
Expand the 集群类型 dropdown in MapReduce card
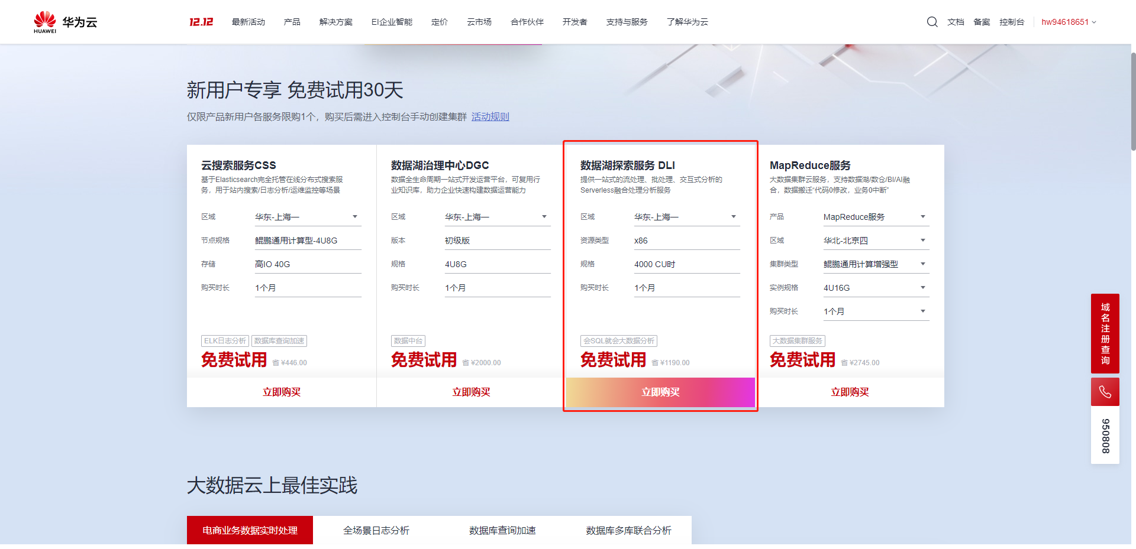[x=876, y=264]
